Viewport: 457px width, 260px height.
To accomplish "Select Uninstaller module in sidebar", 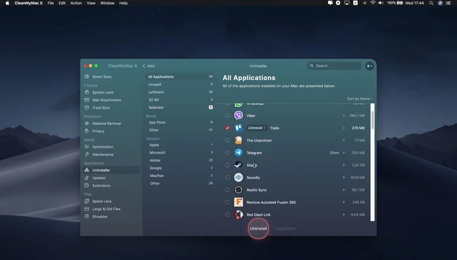I will pos(112,170).
